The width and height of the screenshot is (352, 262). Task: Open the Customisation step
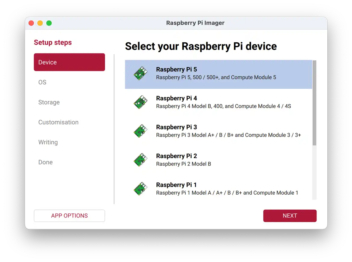(x=58, y=122)
